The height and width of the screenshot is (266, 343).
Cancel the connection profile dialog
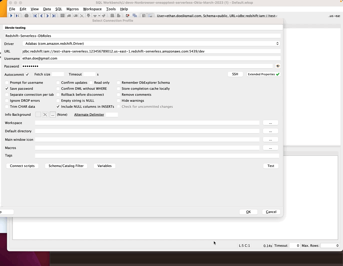tap(271, 212)
